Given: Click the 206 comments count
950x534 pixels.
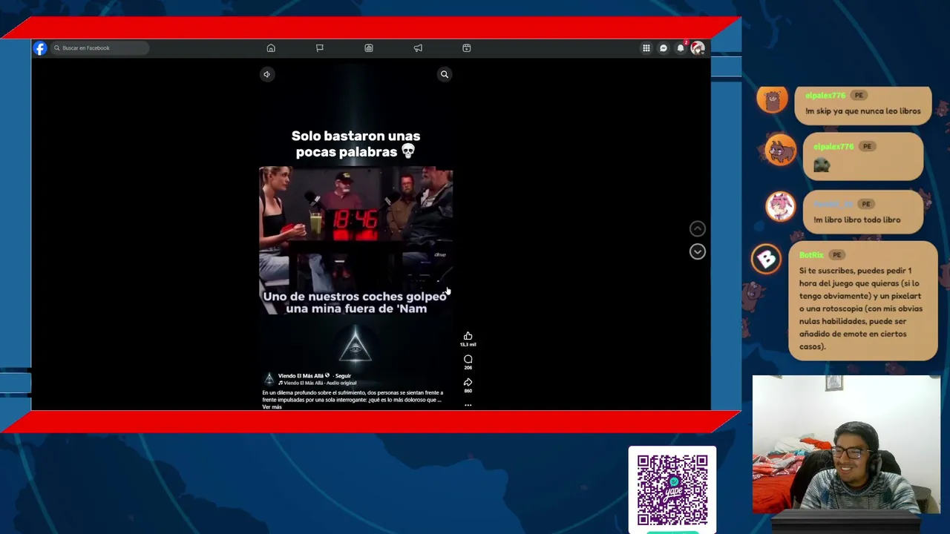Looking at the screenshot, I should tap(468, 368).
